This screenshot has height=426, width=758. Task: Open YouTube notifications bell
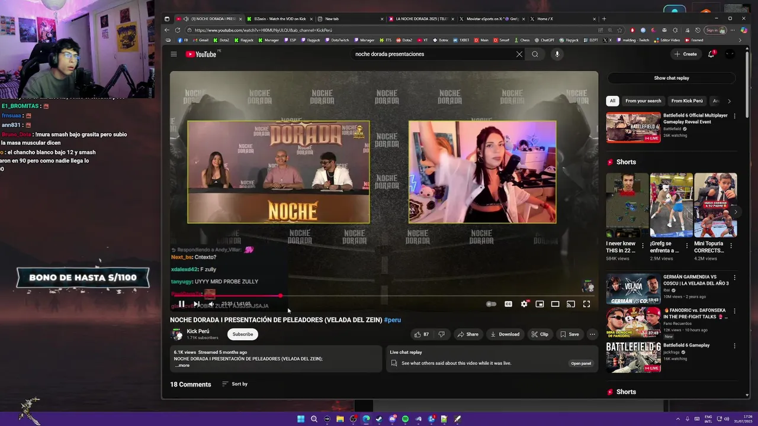[711, 54]
